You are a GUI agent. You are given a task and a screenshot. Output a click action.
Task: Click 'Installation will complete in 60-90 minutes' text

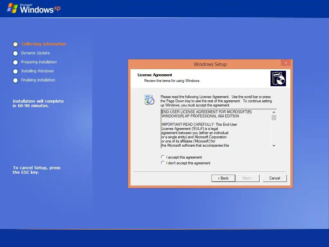(38, 103)
